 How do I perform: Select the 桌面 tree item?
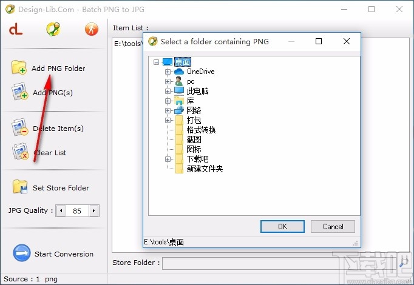click(183, 62)
